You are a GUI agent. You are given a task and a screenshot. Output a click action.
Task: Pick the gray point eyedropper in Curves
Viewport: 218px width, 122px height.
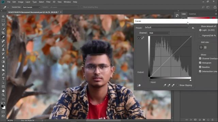click(169, 85)
